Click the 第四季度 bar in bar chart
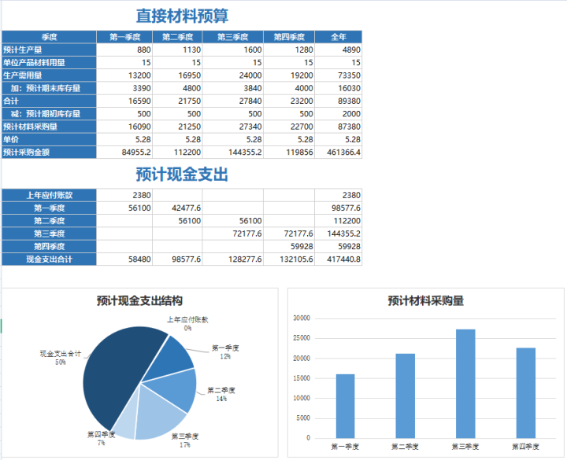 526,393
